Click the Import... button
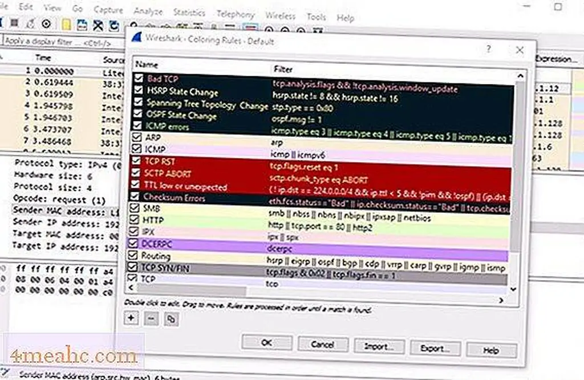This screenshot has height=380, width=584. (379, 347)
